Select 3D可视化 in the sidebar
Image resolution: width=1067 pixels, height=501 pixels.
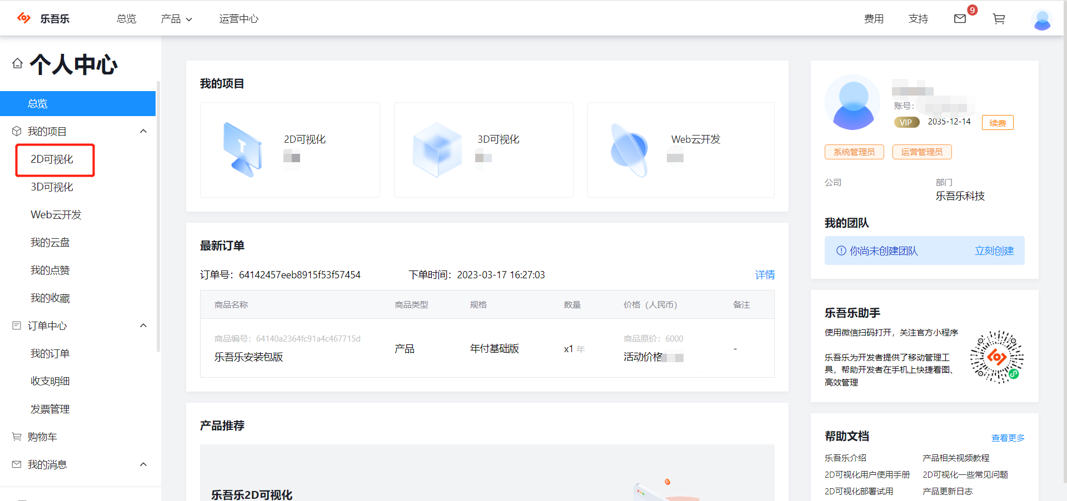[52, 187]
